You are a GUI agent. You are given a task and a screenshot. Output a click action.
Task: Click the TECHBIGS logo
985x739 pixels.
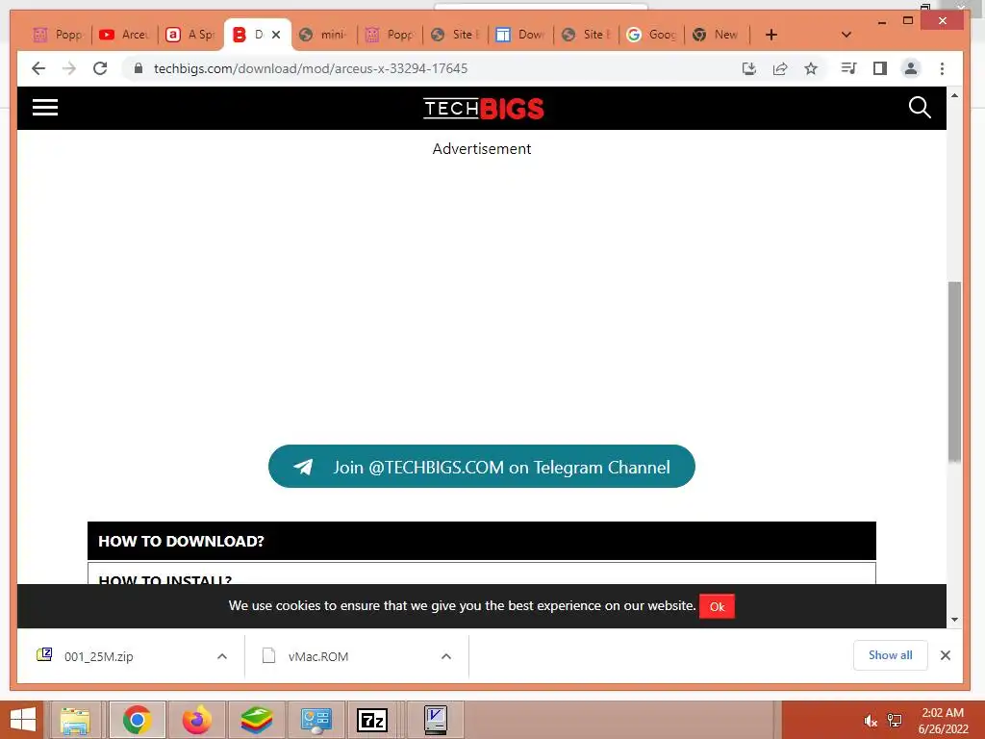[483, 108]
